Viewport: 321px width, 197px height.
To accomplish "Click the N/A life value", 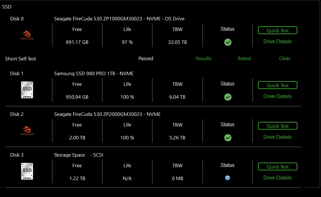I will (127, 179).
